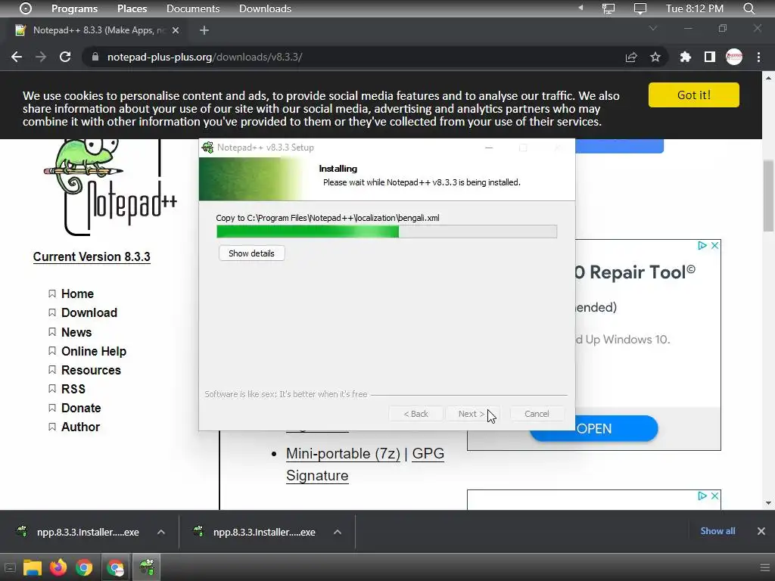Image resolution: width=775 pixels, height=581 pixels.
Task: Click the Notepad++ chameleon logo
Action: pyautogui.click(x=110, y=188)
